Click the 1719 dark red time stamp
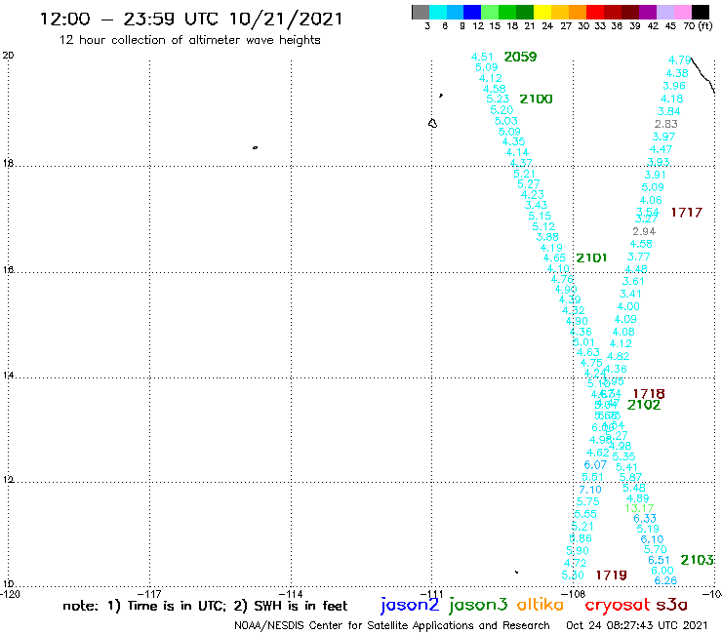Screen dimensions: 722x634 pos(612,575)
